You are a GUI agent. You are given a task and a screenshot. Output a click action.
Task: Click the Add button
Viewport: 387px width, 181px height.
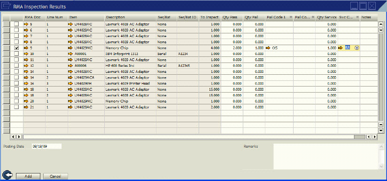pos(28,176)
